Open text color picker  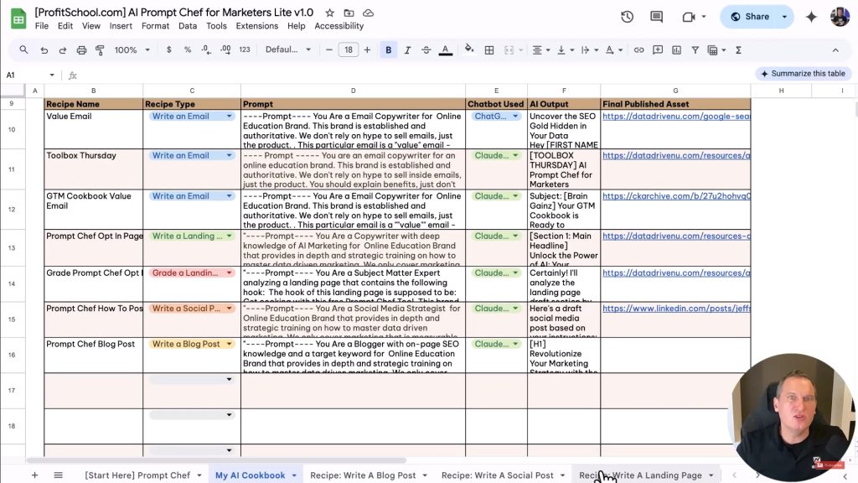point(446,49)
